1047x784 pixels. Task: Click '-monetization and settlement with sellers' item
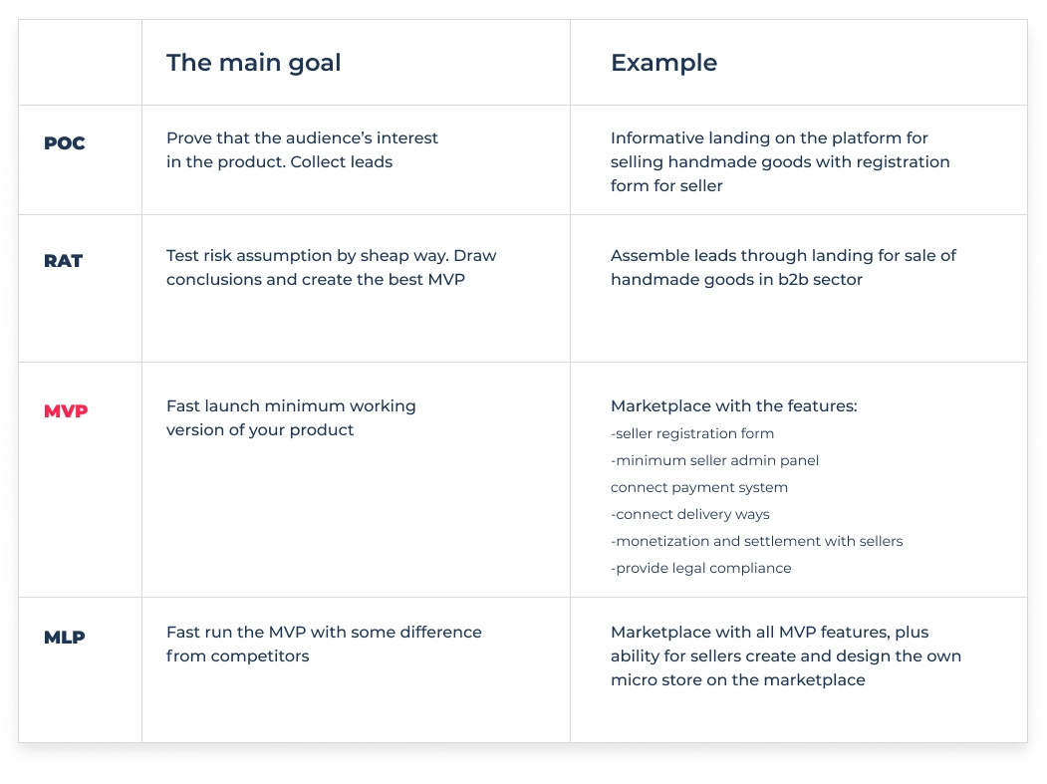[x=756, y=541]
